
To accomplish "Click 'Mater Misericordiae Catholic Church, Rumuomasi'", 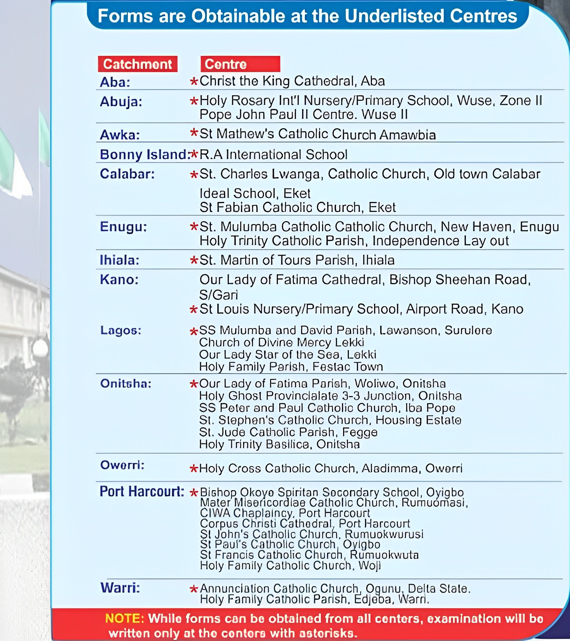I will [x=334, y=503].
